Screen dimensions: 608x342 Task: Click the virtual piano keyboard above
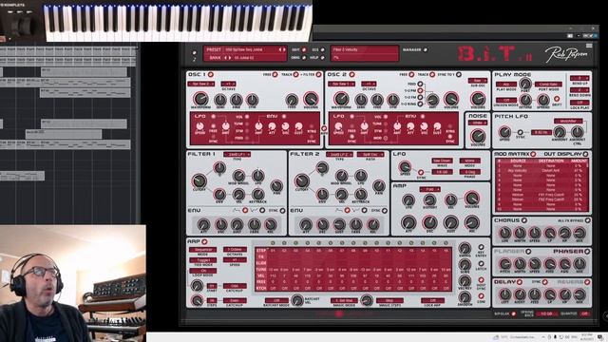pyautogui.click(x=178, y=21)
